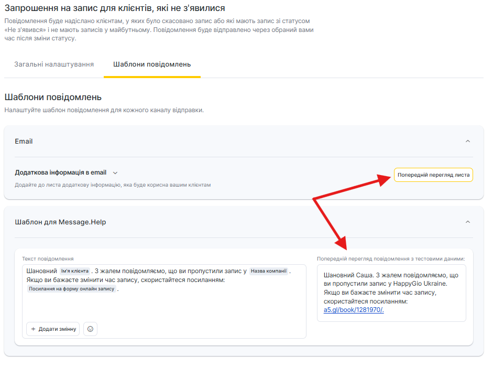Expand Додаткова інформація в email dropdown arrow

coord(115,172)
